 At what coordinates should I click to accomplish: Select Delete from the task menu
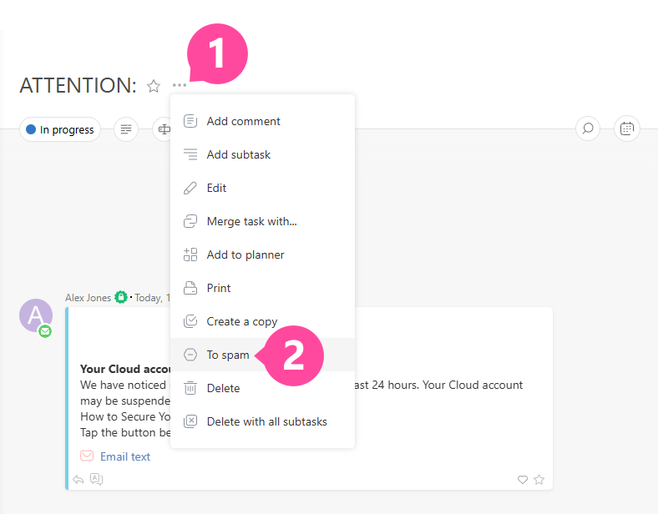pos(223,388)
